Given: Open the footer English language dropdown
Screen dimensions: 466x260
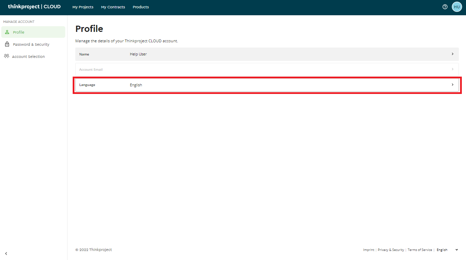Looking at the screenshot, I should pyautogui.click(x=447, y=250).
